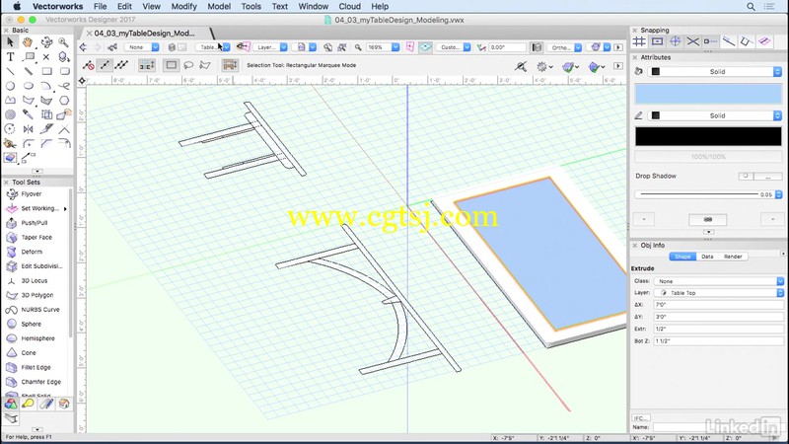Open the active layer Table dropdown
This screenshot has height=444, width=789.
[213, 47]
